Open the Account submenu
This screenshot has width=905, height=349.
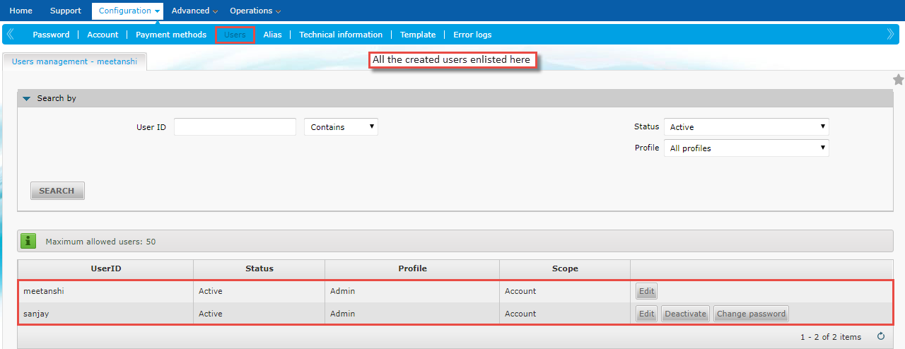pos(103,35)
